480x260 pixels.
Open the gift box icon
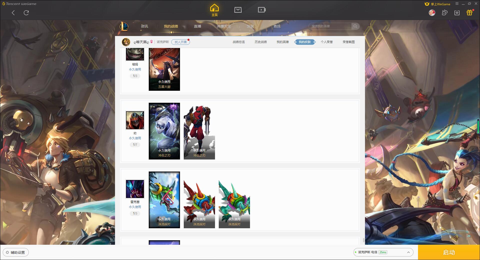[x=469, y=12]
